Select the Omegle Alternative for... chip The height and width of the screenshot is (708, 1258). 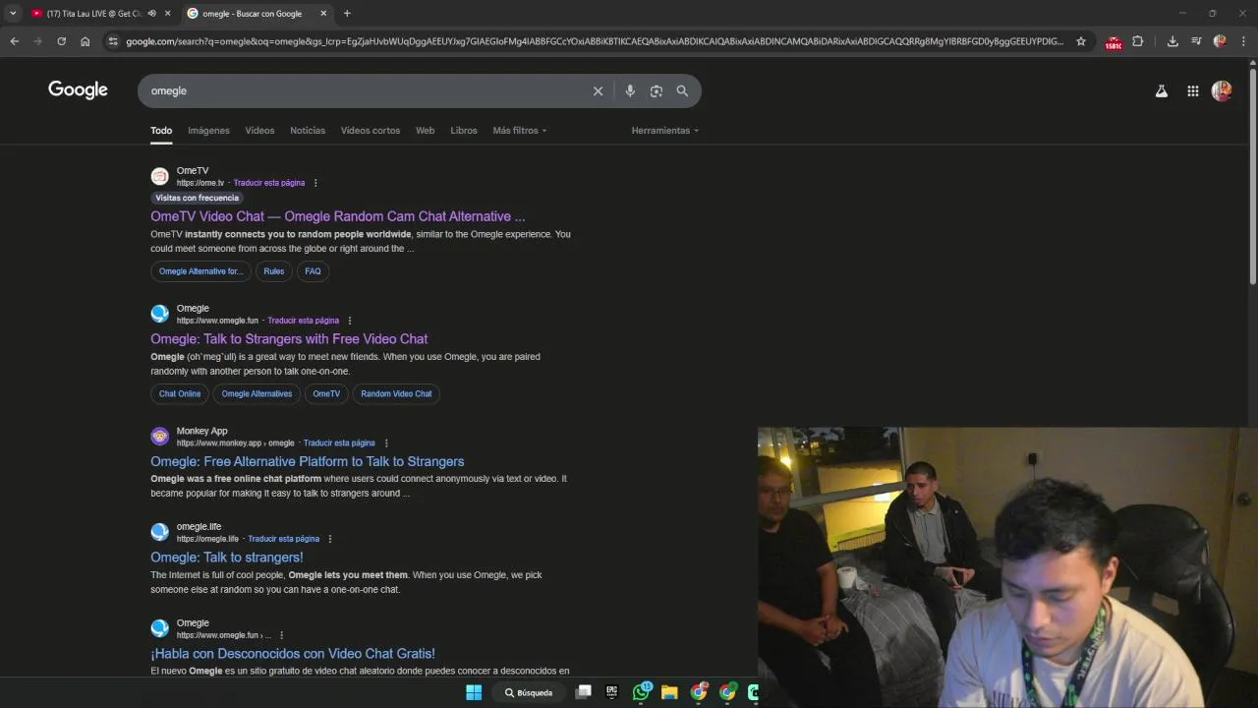pyautogui.click(x=200, y=271)
